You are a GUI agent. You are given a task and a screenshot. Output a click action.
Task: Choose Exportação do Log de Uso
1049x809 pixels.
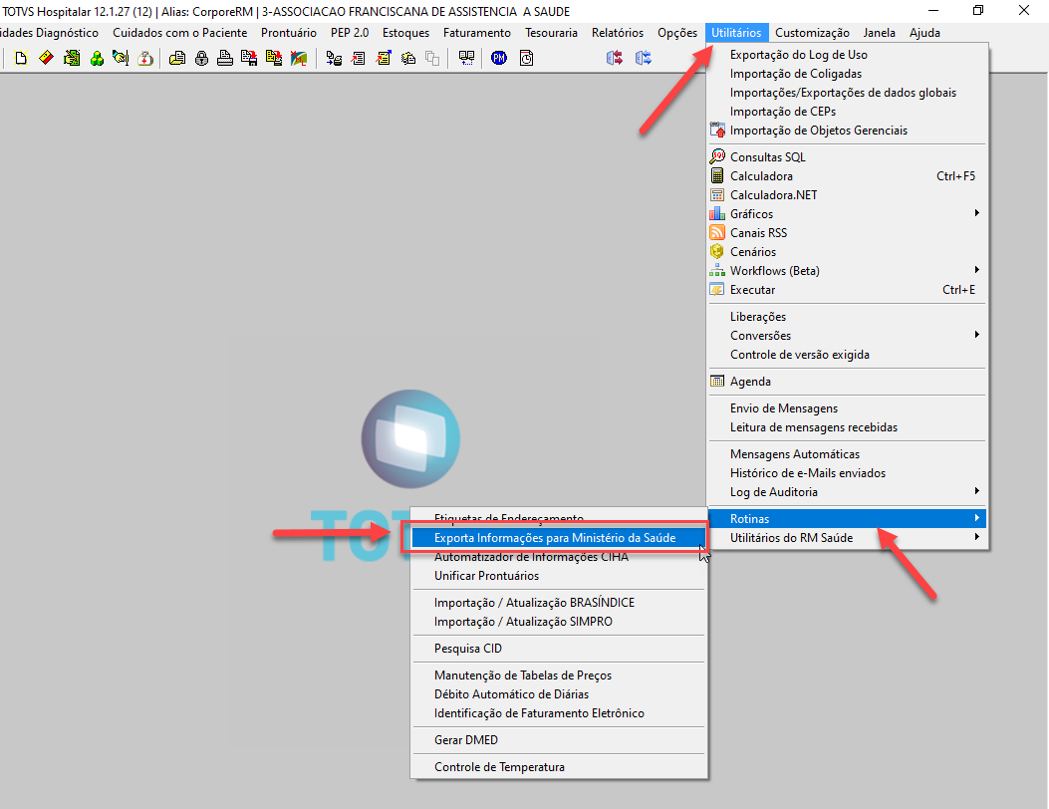coord(847,55)
